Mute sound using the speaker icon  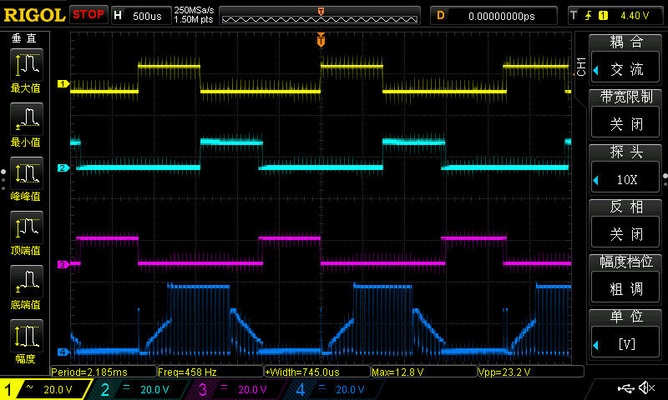coord(646,388)
